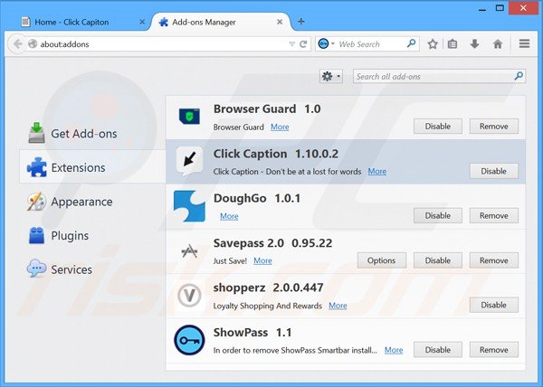Viewport: 543px width, 387px height.
Task: Disable the shopperz extension
Action: 494,305
